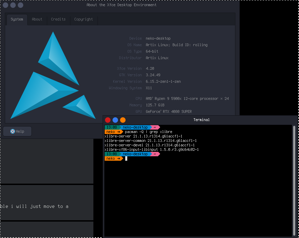Click the OS Name value Artix Linux; Build ID: rolling

coord(177,45)
